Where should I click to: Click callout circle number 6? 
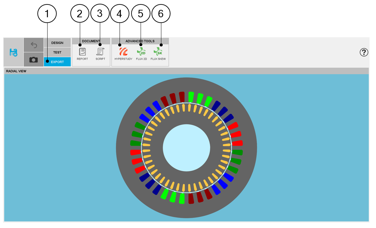coord(161,14)
